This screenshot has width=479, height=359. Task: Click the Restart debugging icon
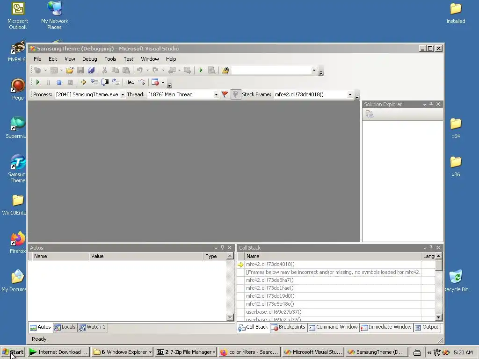coord(70,82)
